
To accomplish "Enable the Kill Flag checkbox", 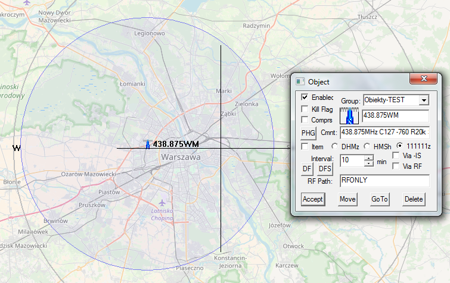I will click(x=305, y=109).
